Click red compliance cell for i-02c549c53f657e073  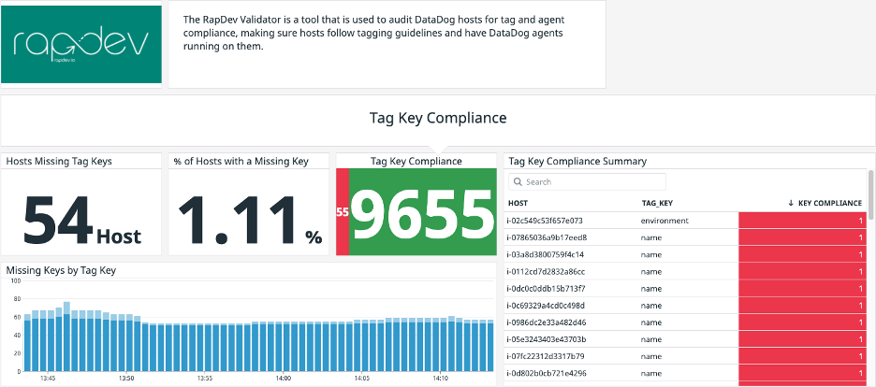[802, 221]
